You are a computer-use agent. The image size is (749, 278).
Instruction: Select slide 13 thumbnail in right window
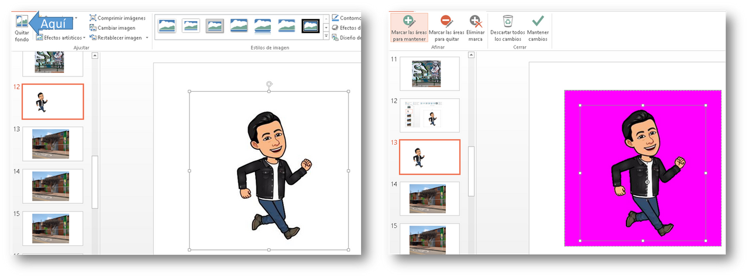429,157
